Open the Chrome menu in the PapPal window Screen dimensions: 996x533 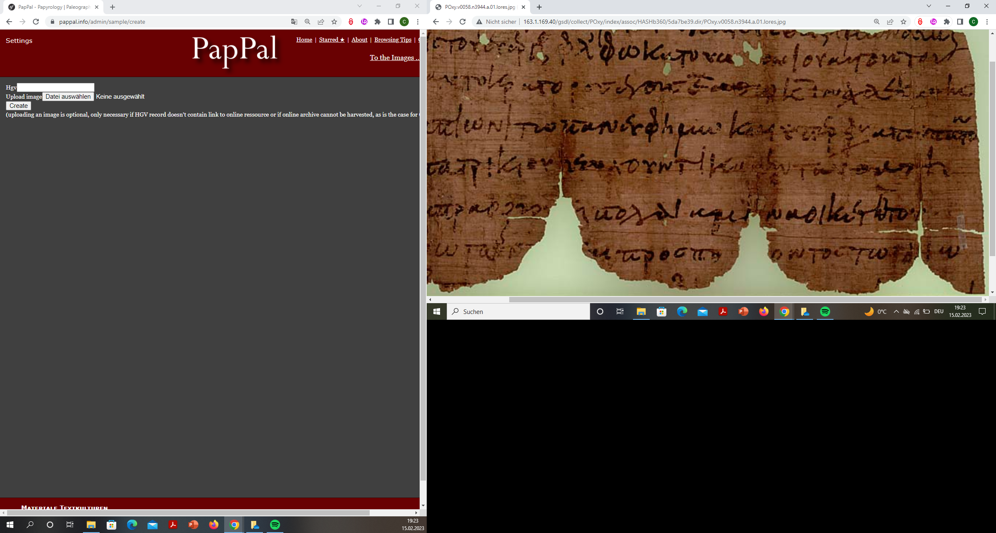pos(418,22)
